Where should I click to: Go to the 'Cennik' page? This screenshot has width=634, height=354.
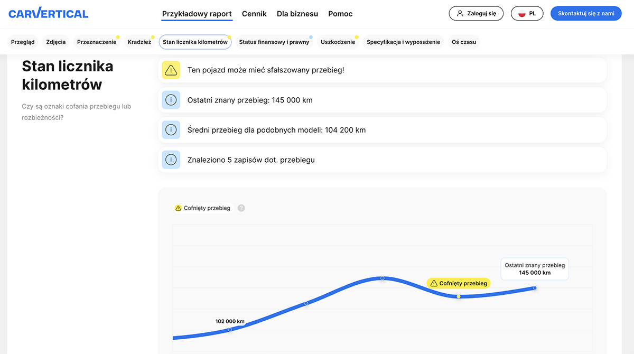pyautogui.click(x=254, y=14)
